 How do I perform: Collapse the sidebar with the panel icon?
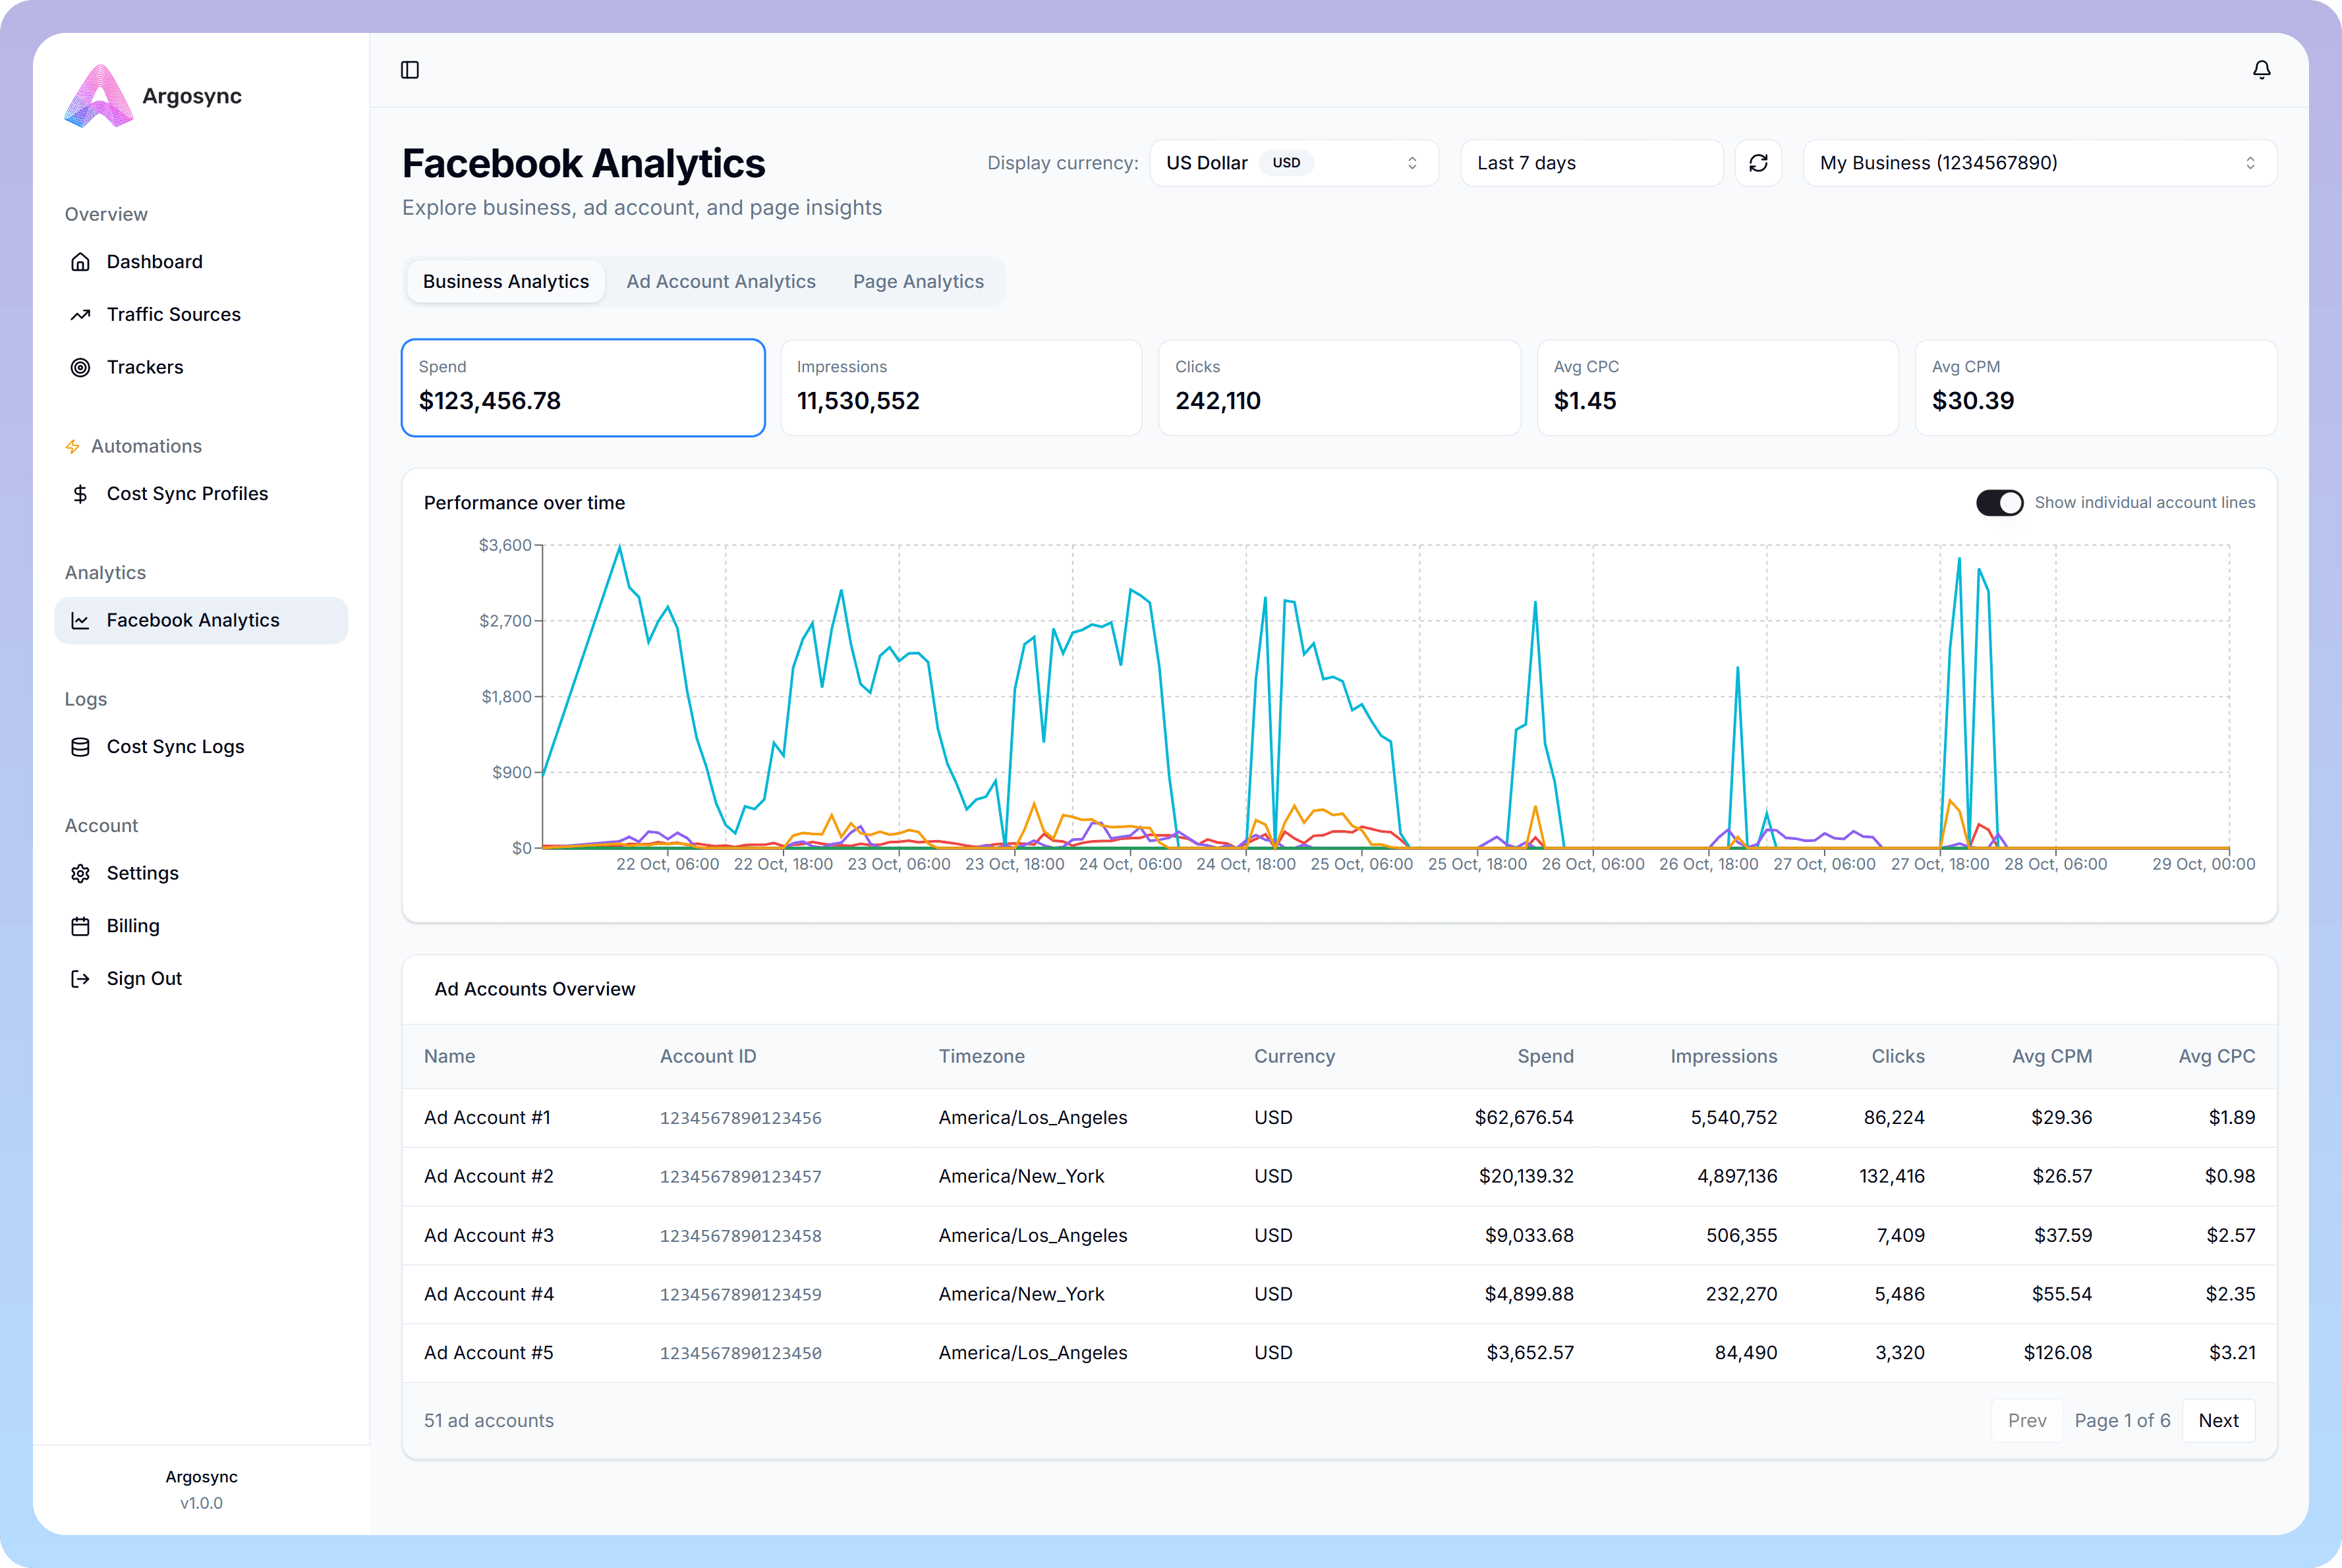410,69
